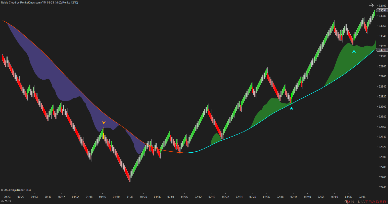Click the scroll-to-latest-bar arrow icon
Screen dimensions: 388x204
372,5
